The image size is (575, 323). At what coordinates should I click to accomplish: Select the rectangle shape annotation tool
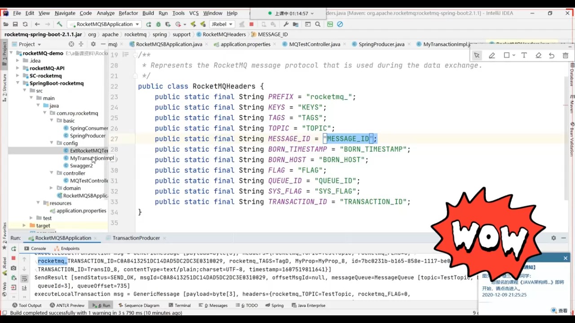click(507, 56)
